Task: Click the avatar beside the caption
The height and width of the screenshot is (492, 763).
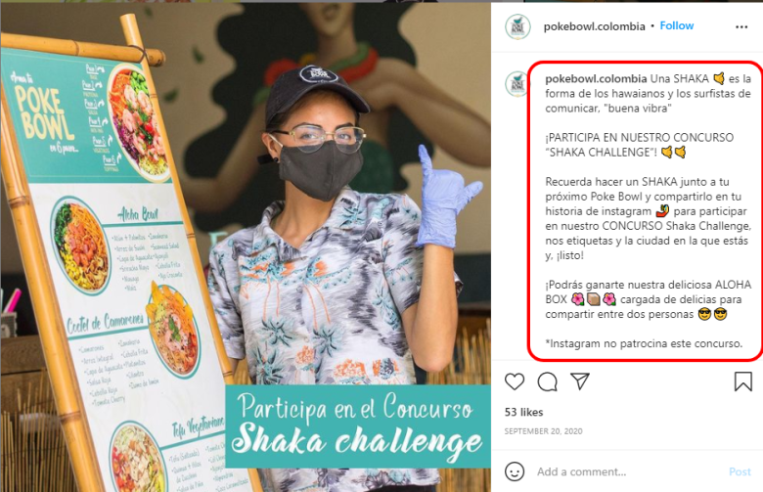Action: tap(516, 84)
